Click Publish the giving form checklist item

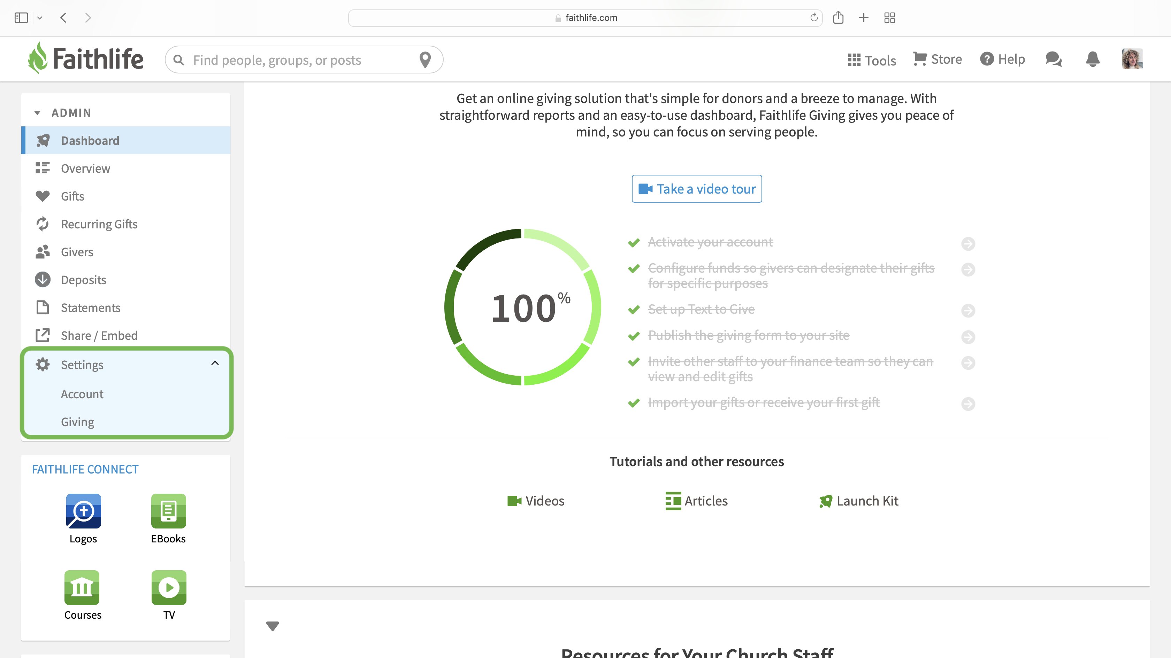[x=748, y=335]
